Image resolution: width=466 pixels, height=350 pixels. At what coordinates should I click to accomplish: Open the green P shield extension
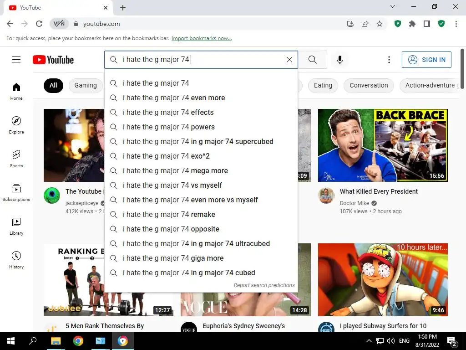click(398, 24)
